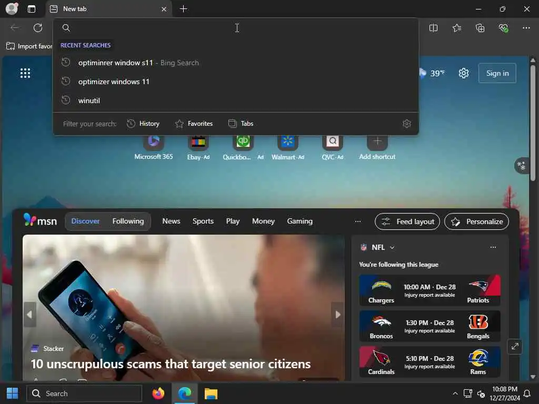The image size is (539, 404).
Task: Open Broncos vs Bengals game card
Action: [430, 326]
